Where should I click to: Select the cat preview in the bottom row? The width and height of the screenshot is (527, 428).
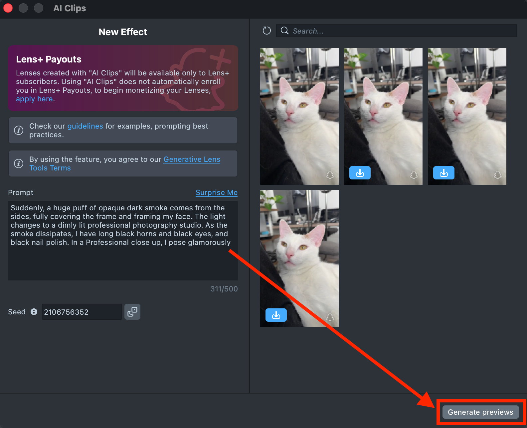(x=299, y=259)
